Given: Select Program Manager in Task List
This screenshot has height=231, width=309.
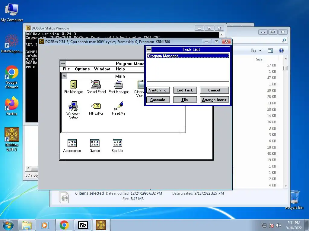Looking at the screenshot, I should pyautogui.click(x=188, y=56).
